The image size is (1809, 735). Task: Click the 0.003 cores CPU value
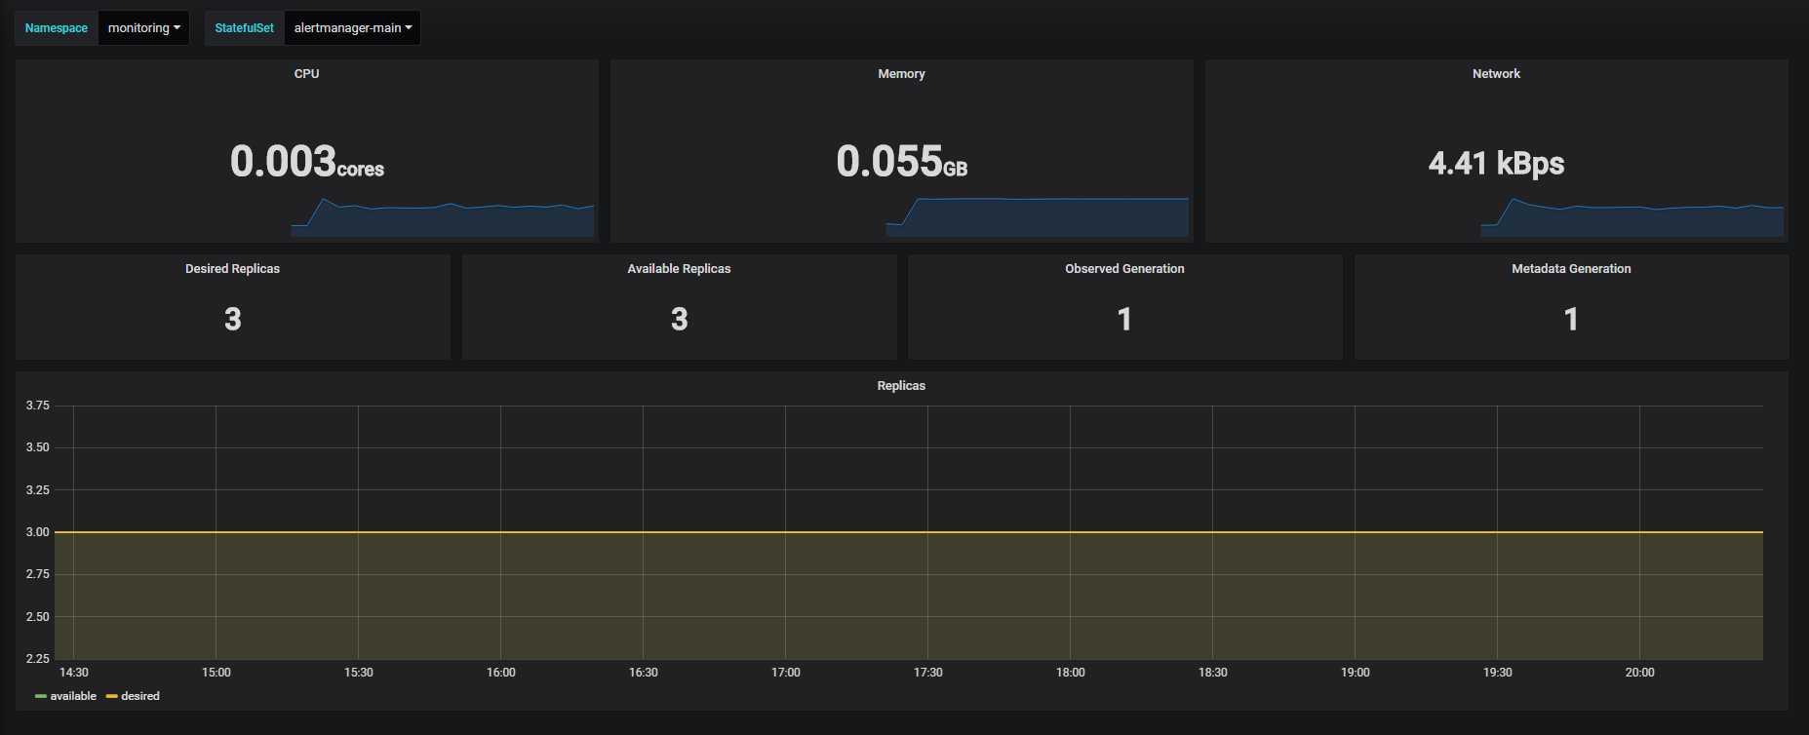tap(306, 162)
